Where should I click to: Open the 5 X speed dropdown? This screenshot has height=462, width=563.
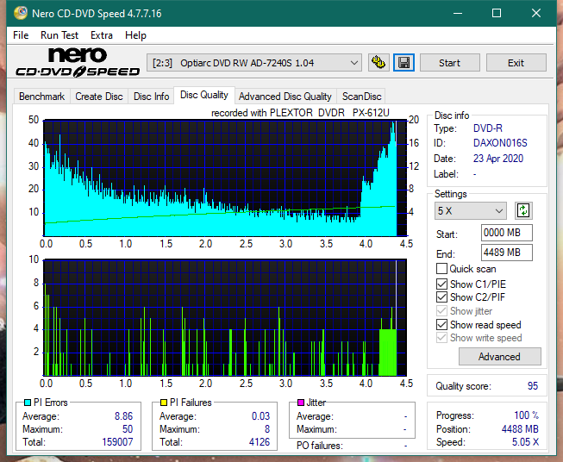click(x=471, y=210)
